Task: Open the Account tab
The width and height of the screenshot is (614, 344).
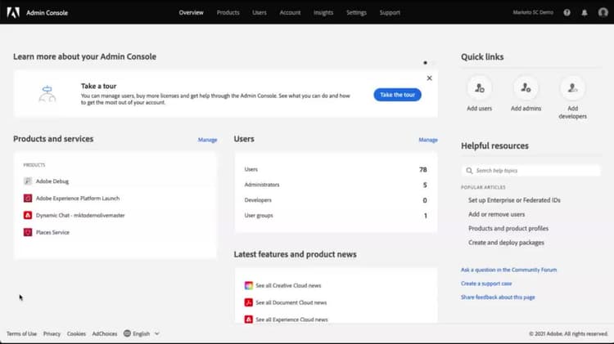Action: [290, 12]
